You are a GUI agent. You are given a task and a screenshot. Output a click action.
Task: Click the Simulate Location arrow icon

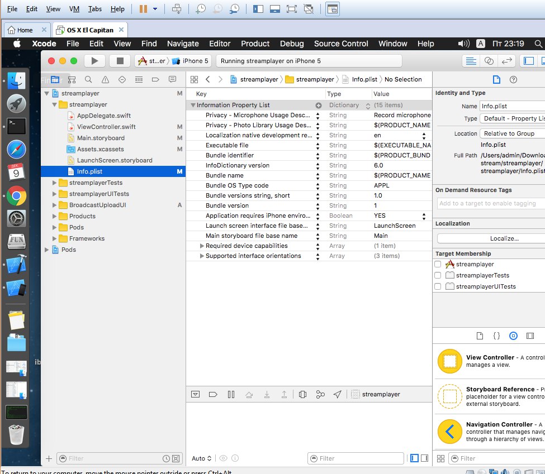337,394
